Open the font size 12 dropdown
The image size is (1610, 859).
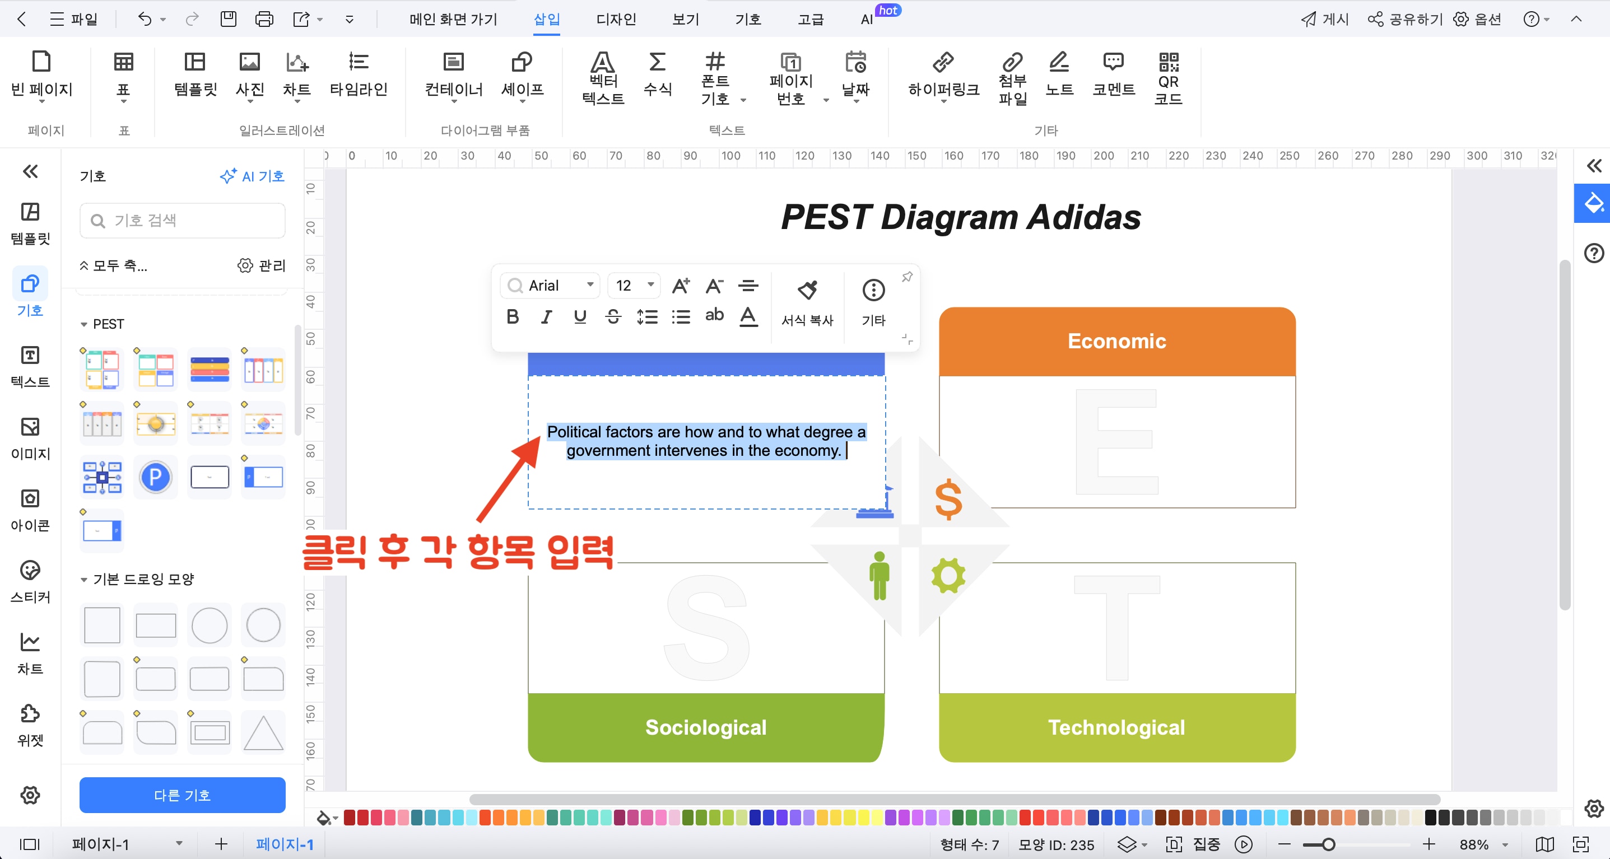633,286
